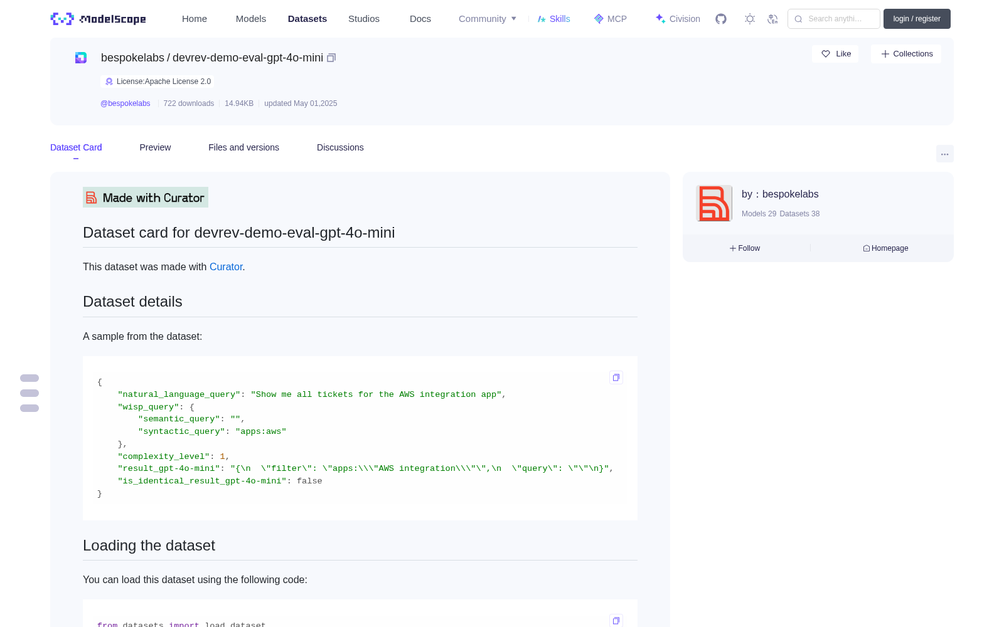Image resolution: width=1004 pixels, height=627 pixels.
Task: Open the Civision sparkle link
Action: tap(678, 19)
